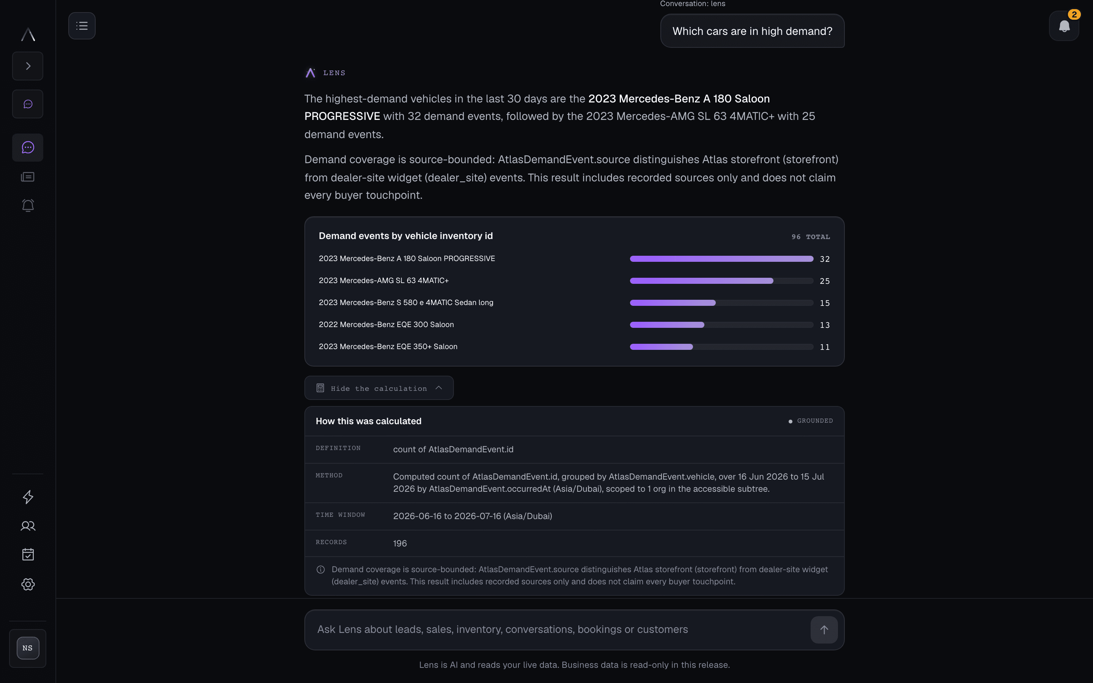Open the settings gear icon in sidebar
Screen dimensions: 1093x683
(x=28, y=584)
